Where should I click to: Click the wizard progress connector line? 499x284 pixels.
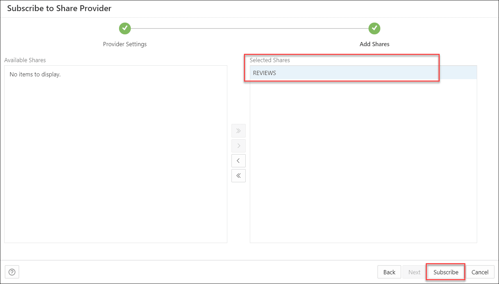[250, 28]
